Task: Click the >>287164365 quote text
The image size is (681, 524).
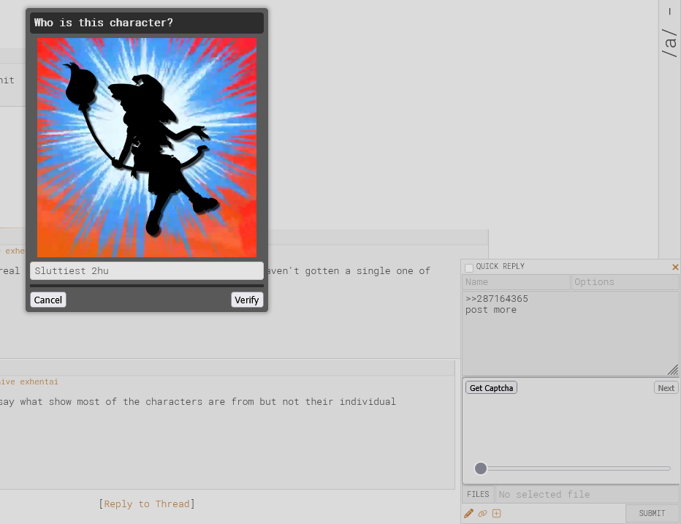Action: tap(496, 298)
